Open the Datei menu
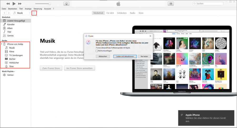The height and width of the screenshot is (128, 237). coord(4,9)
